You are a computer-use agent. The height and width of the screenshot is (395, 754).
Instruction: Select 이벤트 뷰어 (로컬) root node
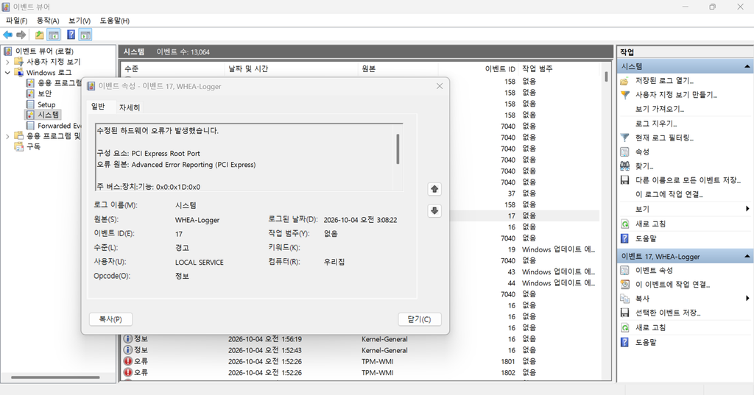[44, 51]
